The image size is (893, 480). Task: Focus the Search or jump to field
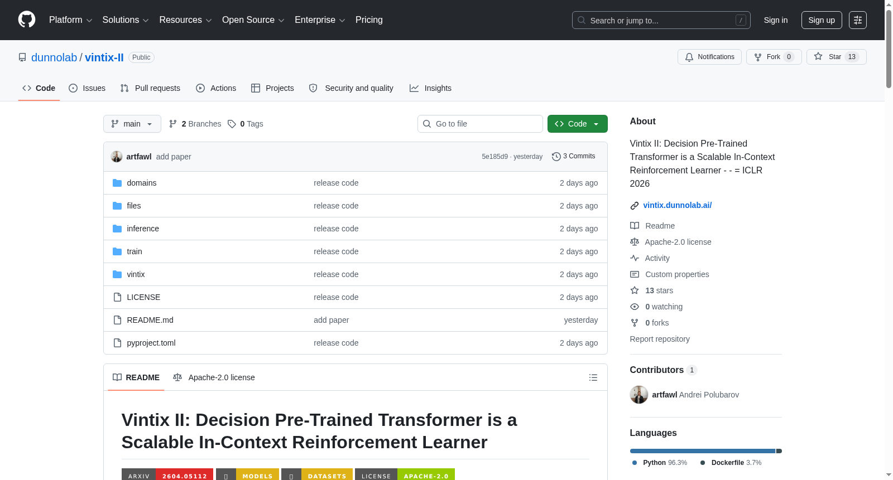click(661, 20)
